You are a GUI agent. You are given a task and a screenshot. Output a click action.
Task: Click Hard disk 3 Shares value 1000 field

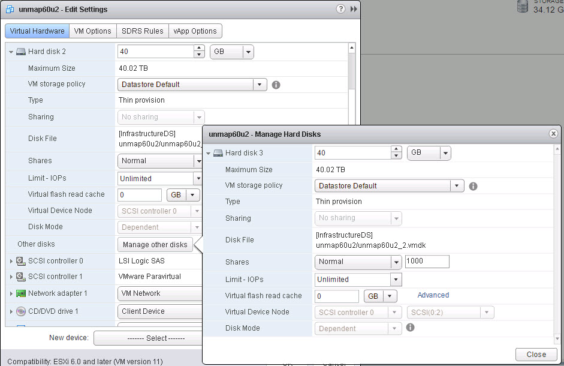point(427,261)
